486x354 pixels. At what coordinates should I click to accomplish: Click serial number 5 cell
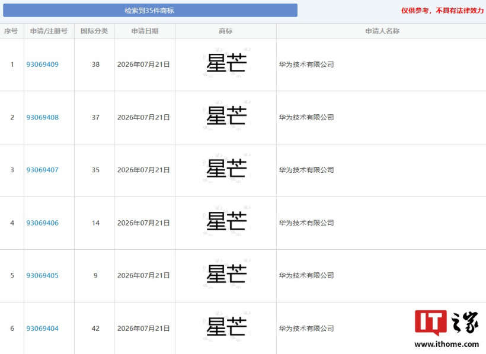(x=12, y=276)
